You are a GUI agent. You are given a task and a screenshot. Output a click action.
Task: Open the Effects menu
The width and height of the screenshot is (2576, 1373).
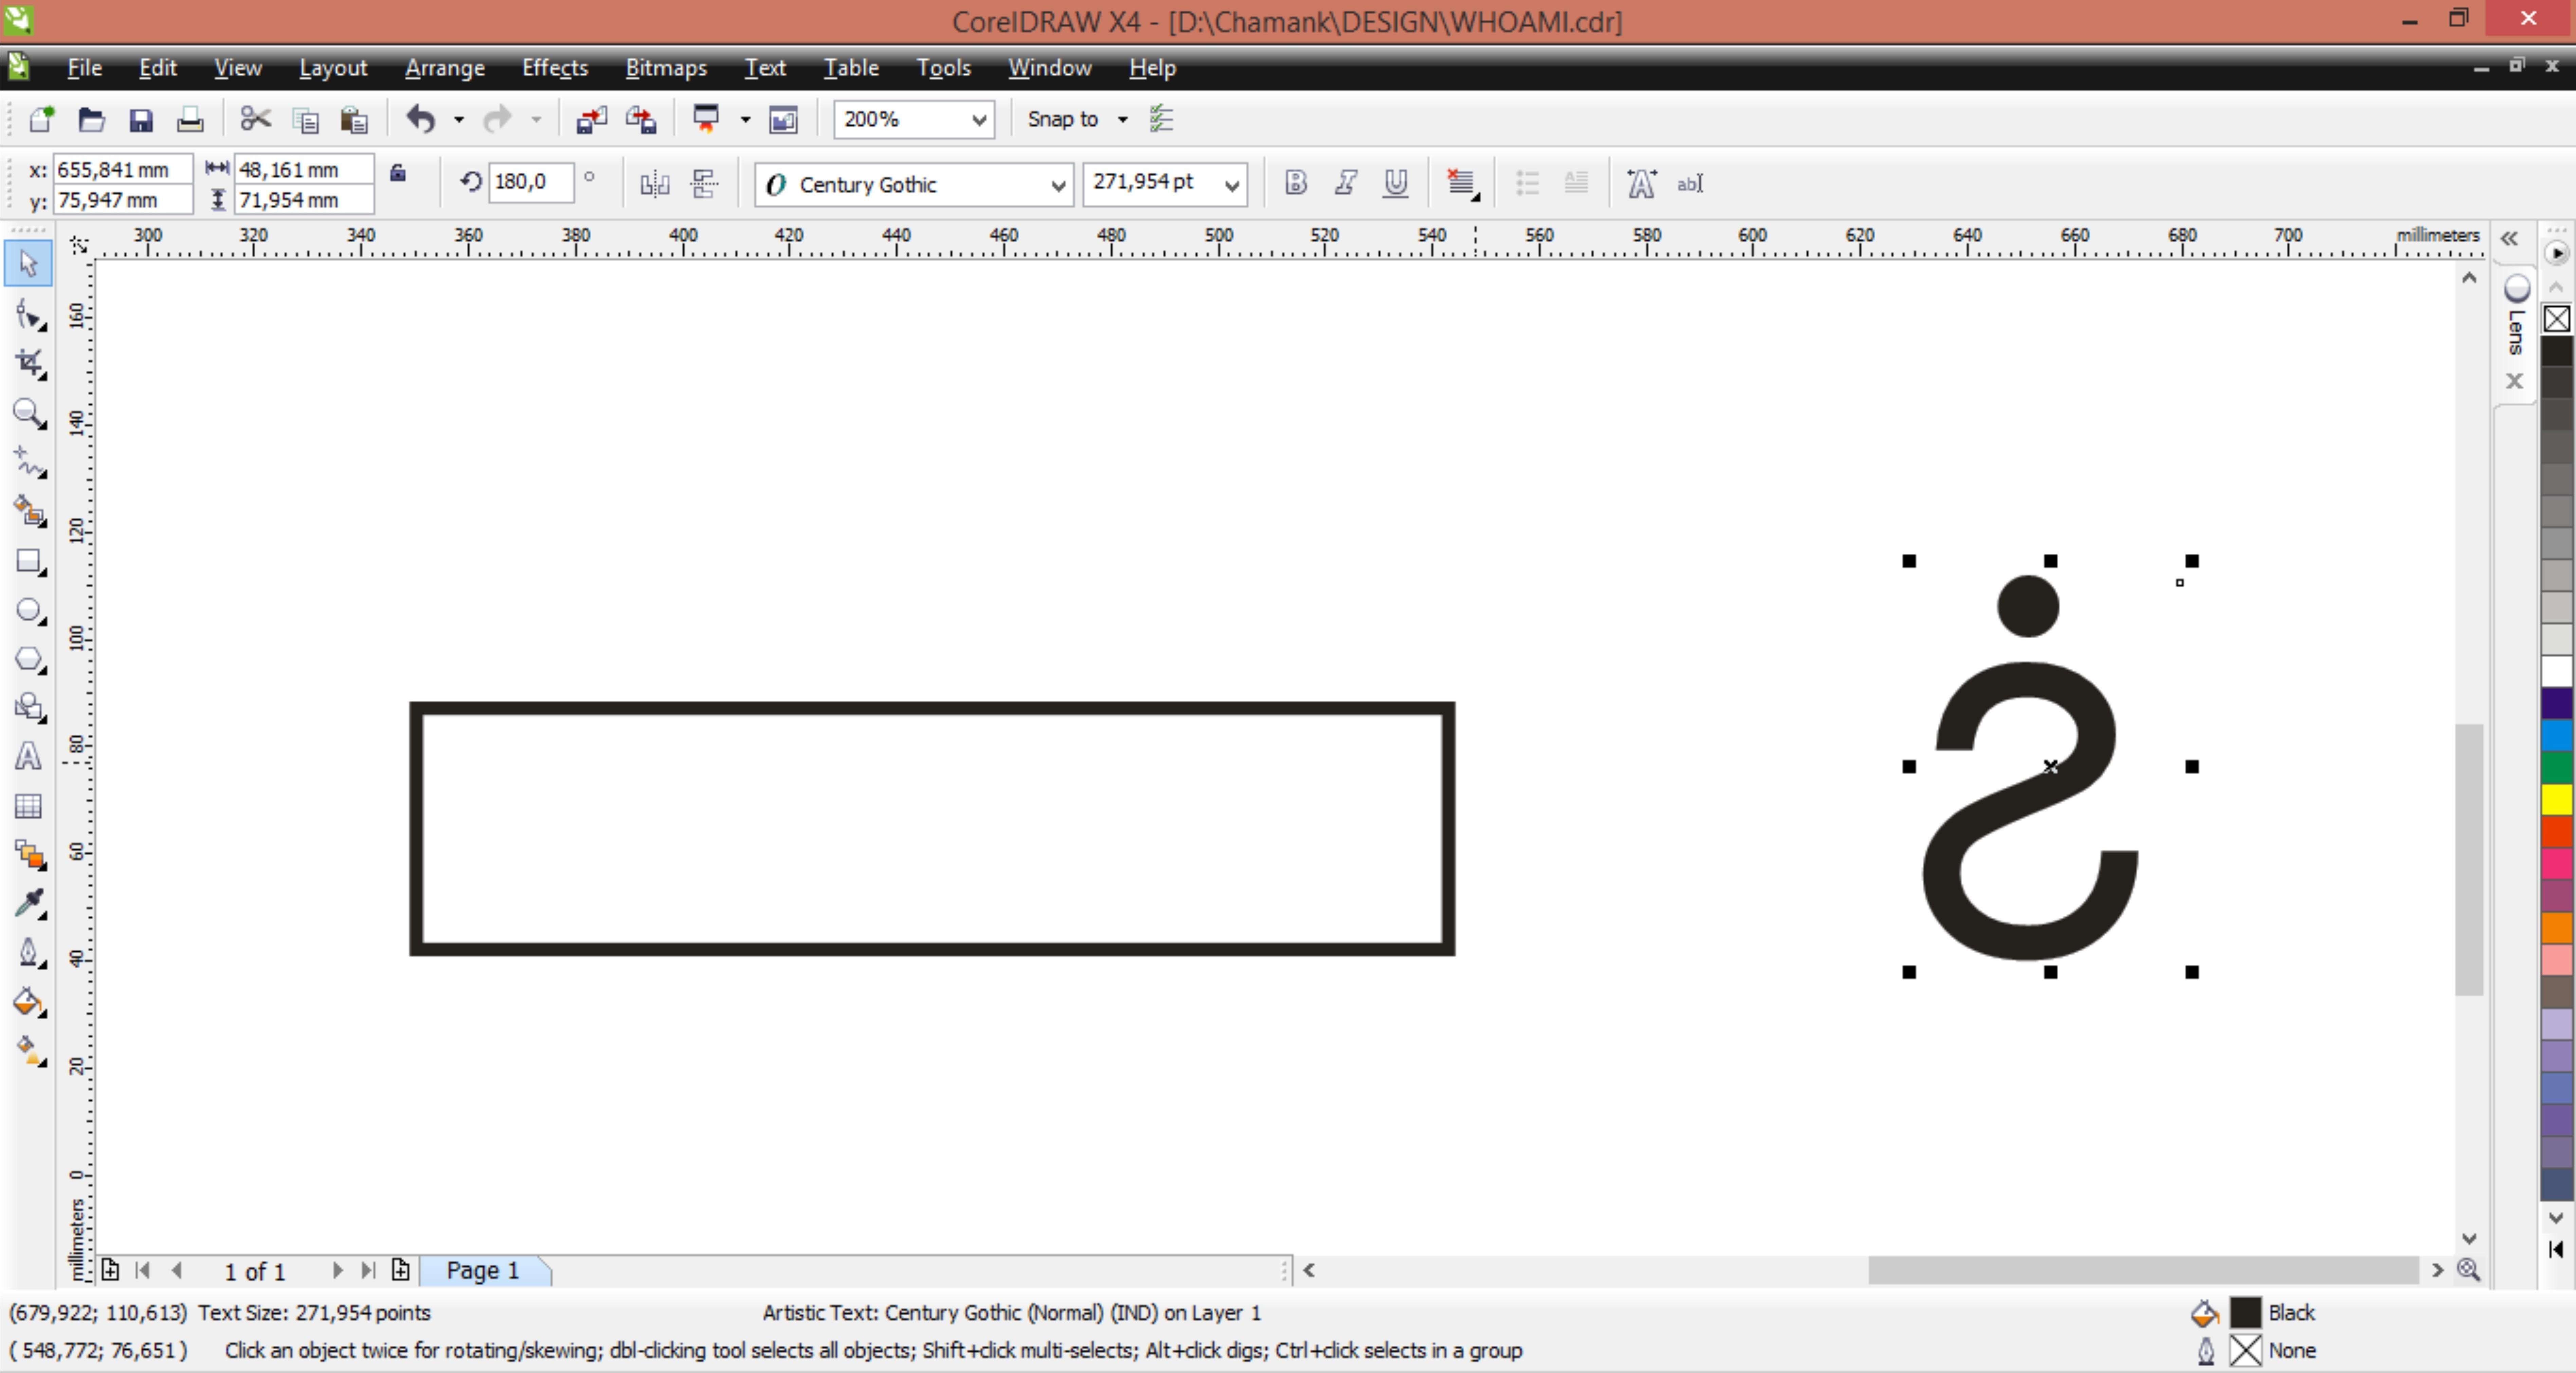pyautogui.click(x=555, y=68)
